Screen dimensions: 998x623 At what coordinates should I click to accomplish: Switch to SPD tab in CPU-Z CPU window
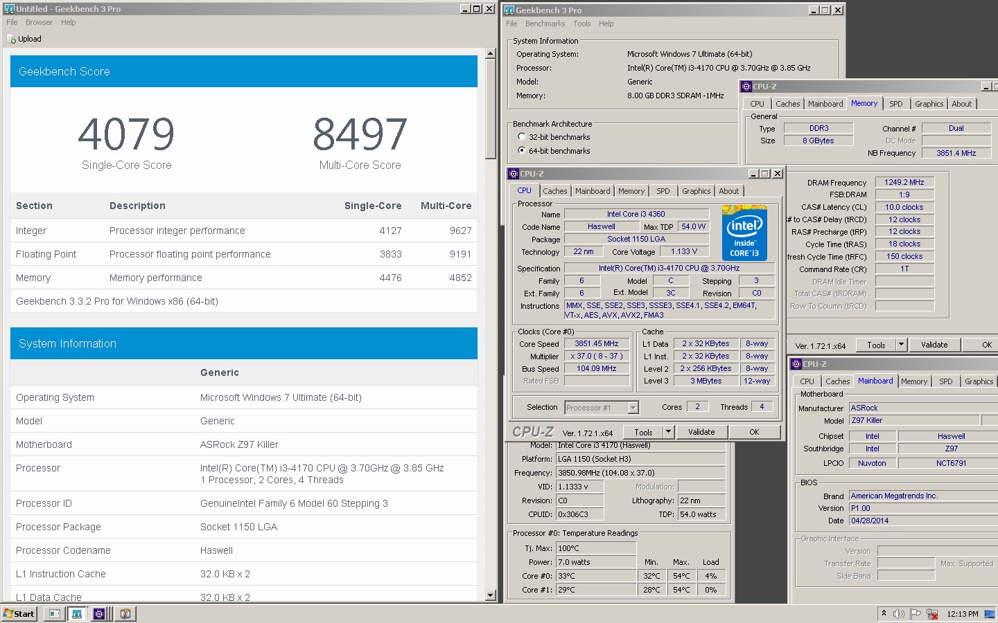[663, 191]
